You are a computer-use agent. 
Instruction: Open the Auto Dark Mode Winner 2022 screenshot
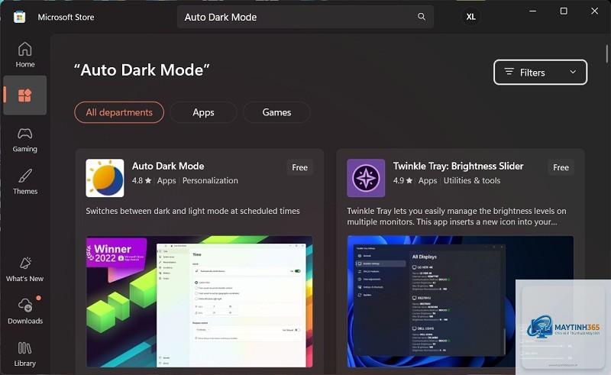199,302
